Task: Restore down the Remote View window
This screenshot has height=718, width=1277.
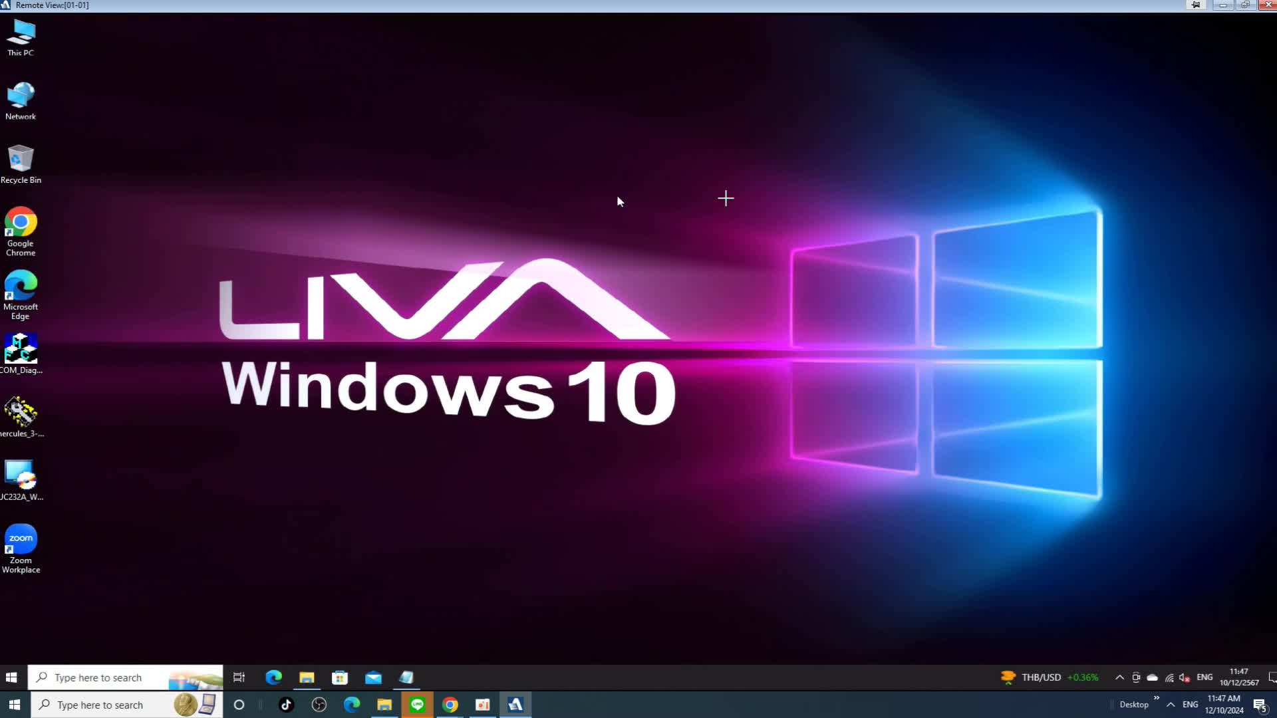Action: pos(1245,5)
